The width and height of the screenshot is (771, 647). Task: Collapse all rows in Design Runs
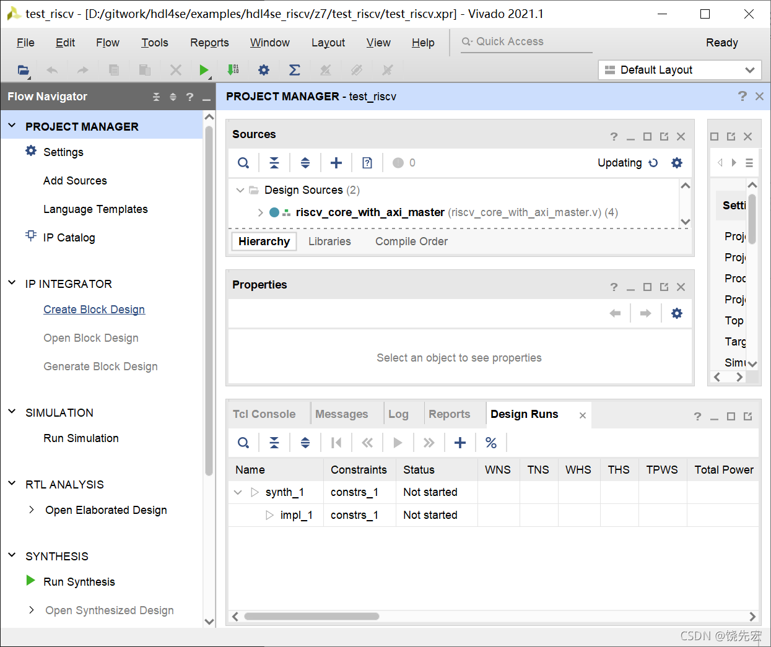click(x=274, y=443)
